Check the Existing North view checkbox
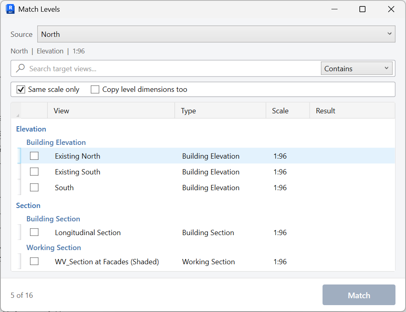The height and width of the screenshot is (312, 406). click(34, 156)
